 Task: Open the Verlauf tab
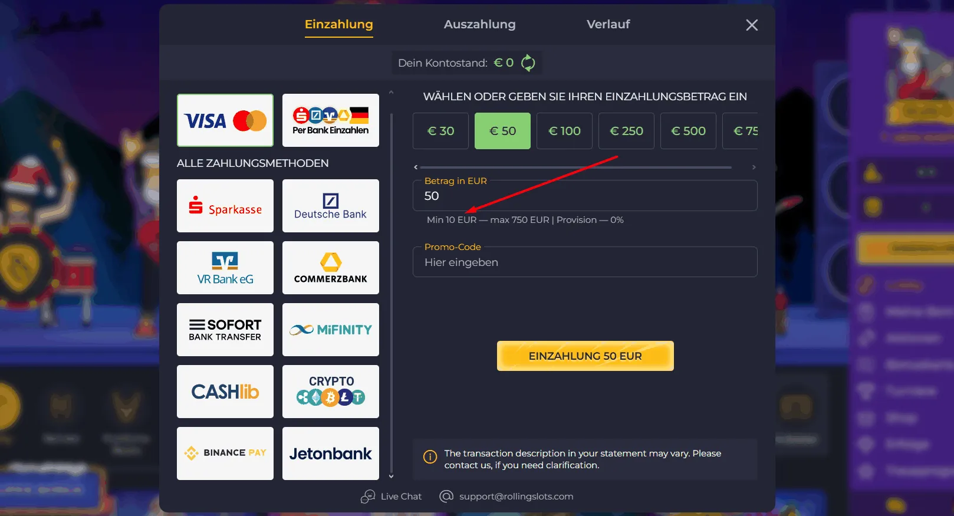(x=608, y=24)
